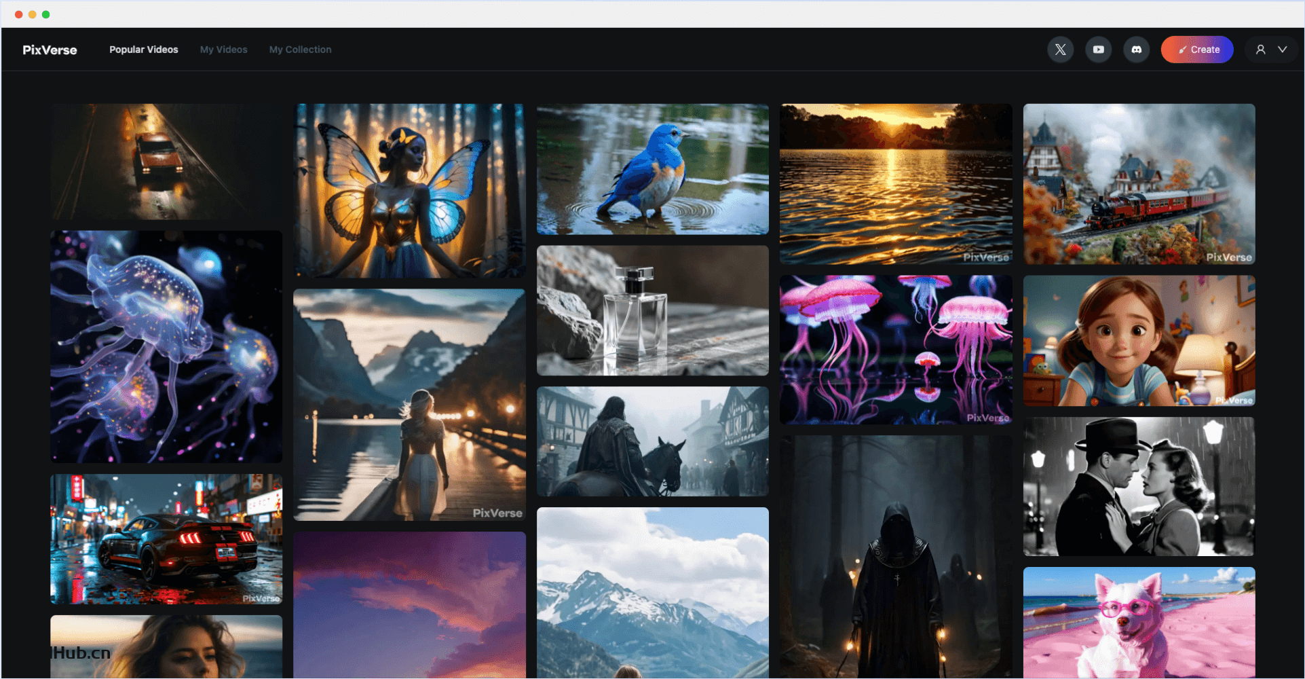Open the curly-haired woman portrait video

coord(166,646)
